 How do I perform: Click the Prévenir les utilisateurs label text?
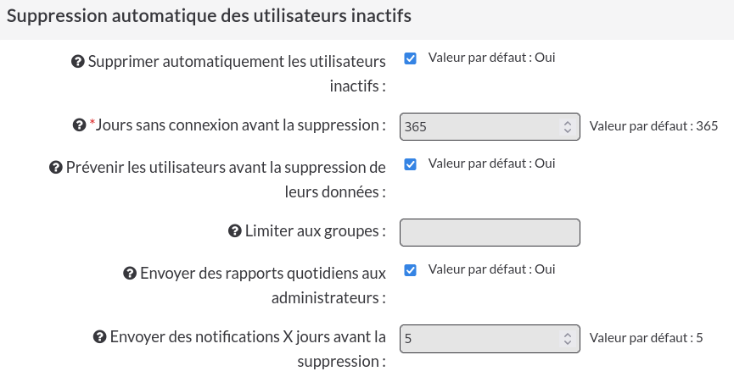[226, 180]
